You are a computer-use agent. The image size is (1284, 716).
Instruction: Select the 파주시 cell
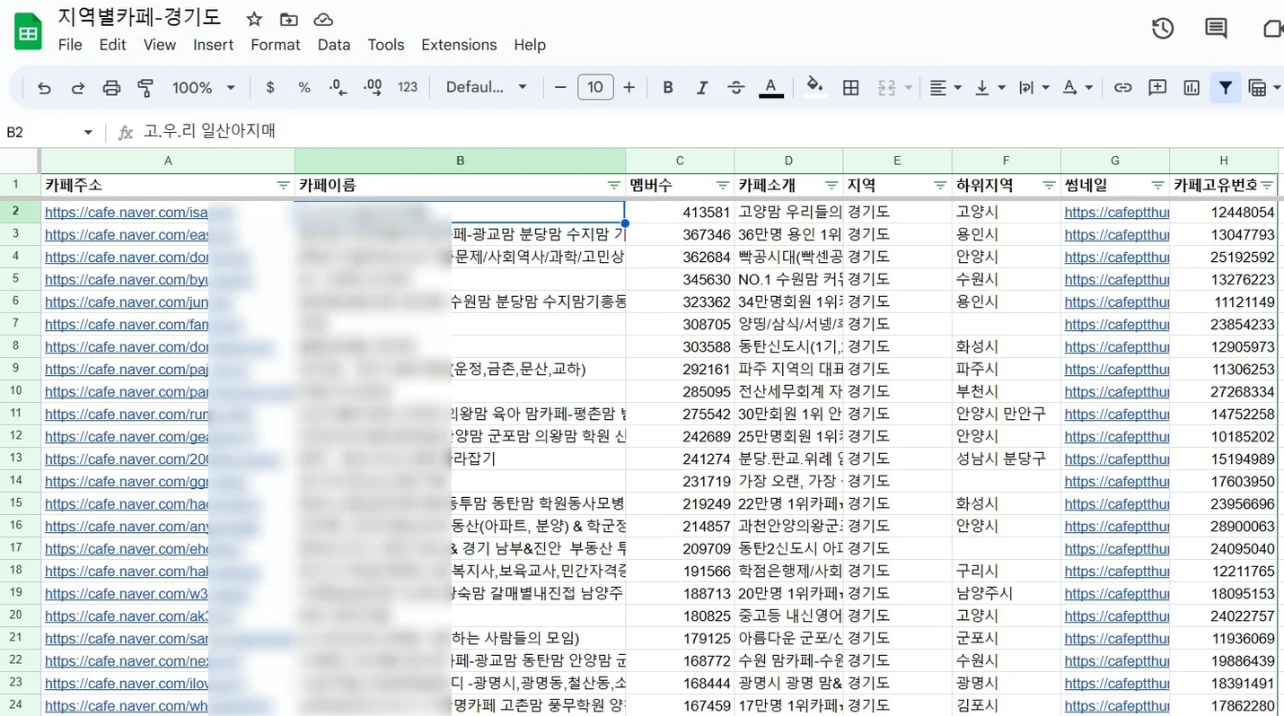pyautogui.click(x=1006, y=369)
